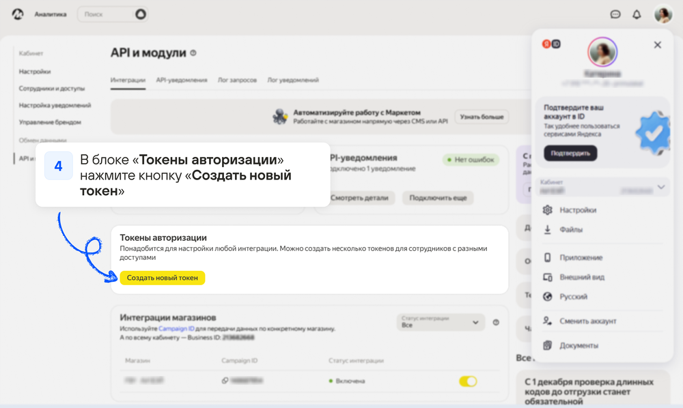Open Документы in the profile menu
This screenshot has height=408, width=683.
579,345
